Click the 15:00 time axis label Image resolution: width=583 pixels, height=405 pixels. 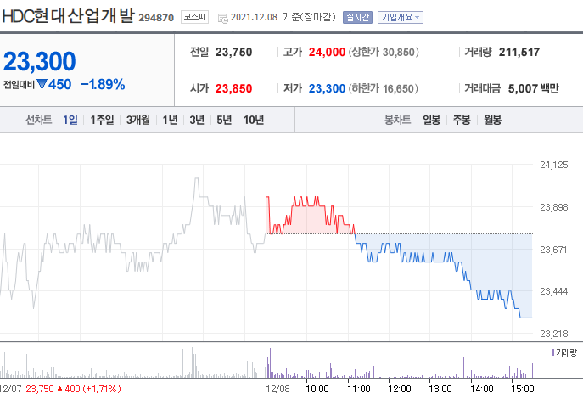pyautogui.click(x=523, y=389)
